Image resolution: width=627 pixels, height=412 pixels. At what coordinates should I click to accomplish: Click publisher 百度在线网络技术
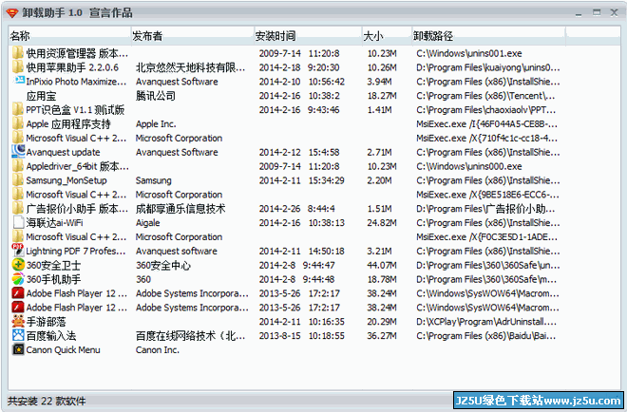tap(190, 336)
